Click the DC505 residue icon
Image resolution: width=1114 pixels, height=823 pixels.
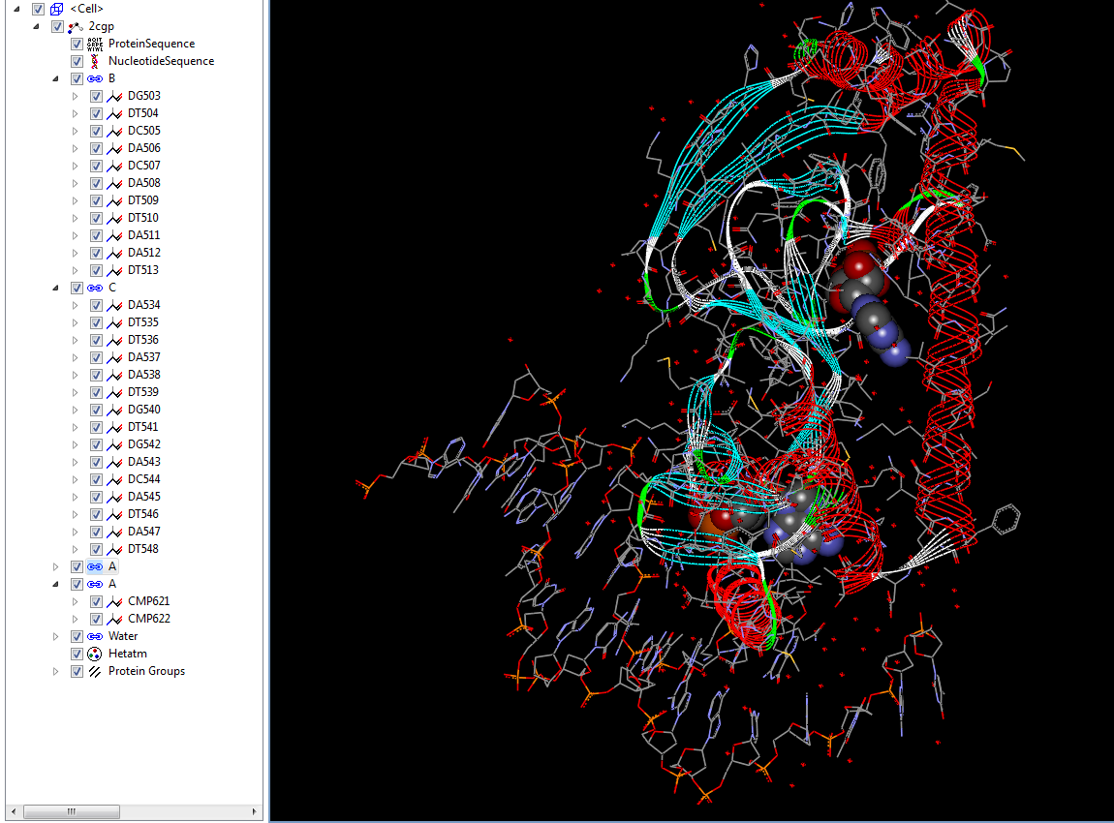[113, 131]
